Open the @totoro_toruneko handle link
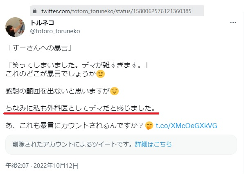 [x=55, y=31]
